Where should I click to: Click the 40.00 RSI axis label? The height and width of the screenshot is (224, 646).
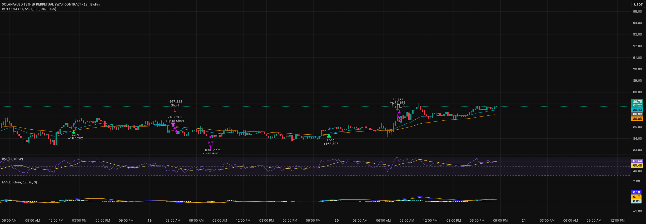[637, 171]
